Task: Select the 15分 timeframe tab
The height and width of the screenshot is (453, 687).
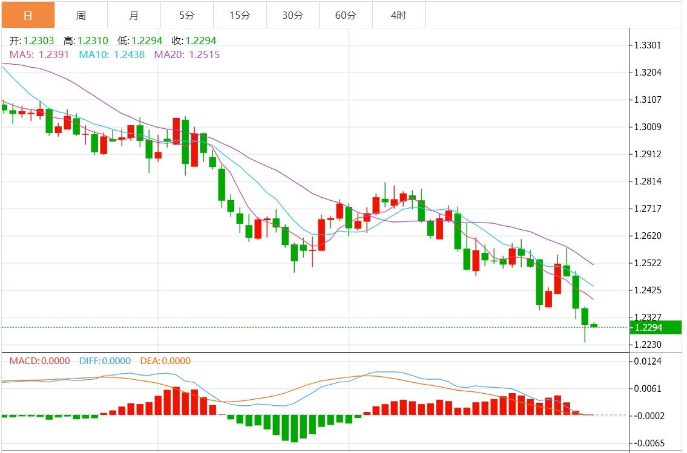Action: pos(240,15)
